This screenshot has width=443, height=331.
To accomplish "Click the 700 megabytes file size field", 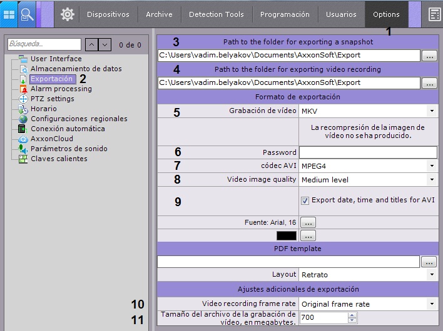I will click(x=323, y=317).
